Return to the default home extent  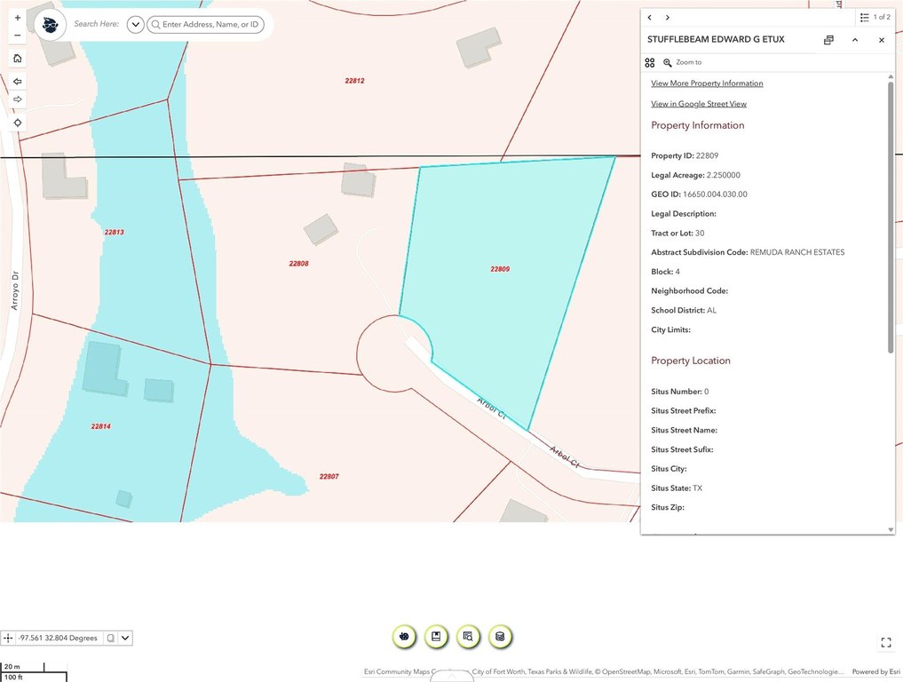[17, 59]
